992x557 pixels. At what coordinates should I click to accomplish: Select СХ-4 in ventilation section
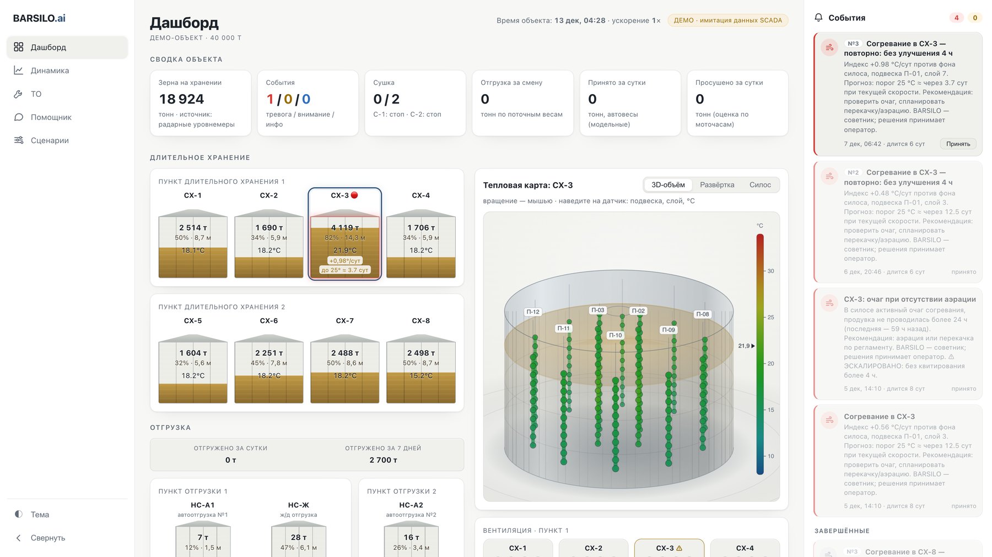[745, 548]
